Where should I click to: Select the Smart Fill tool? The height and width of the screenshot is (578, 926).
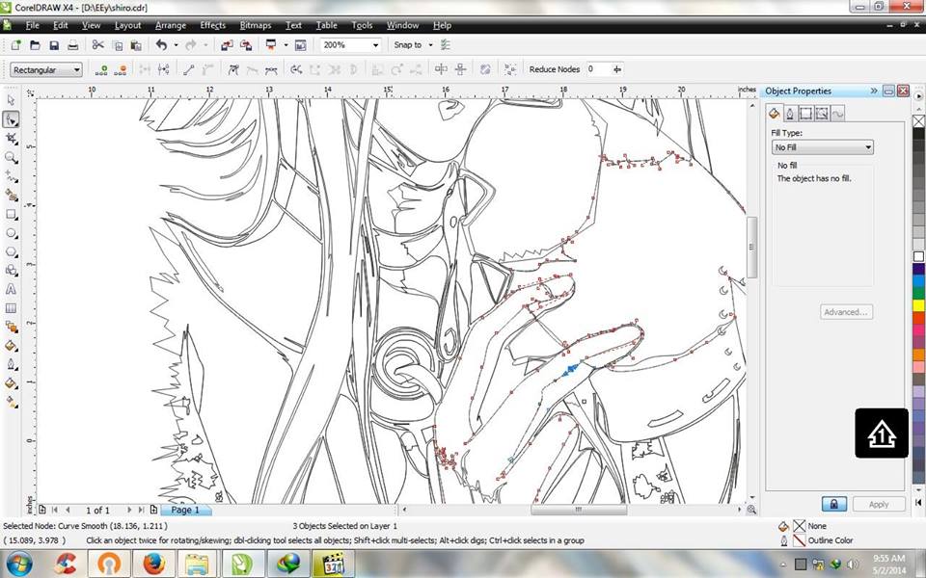(11, 196)
